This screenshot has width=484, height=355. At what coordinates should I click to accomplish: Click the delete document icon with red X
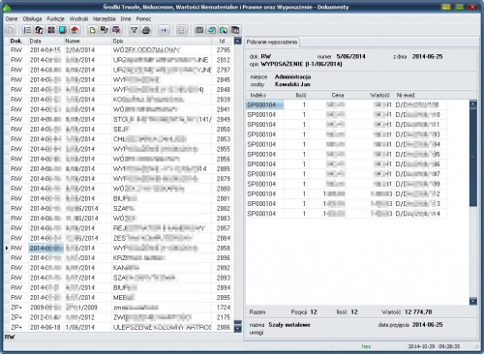pos(116,30)
